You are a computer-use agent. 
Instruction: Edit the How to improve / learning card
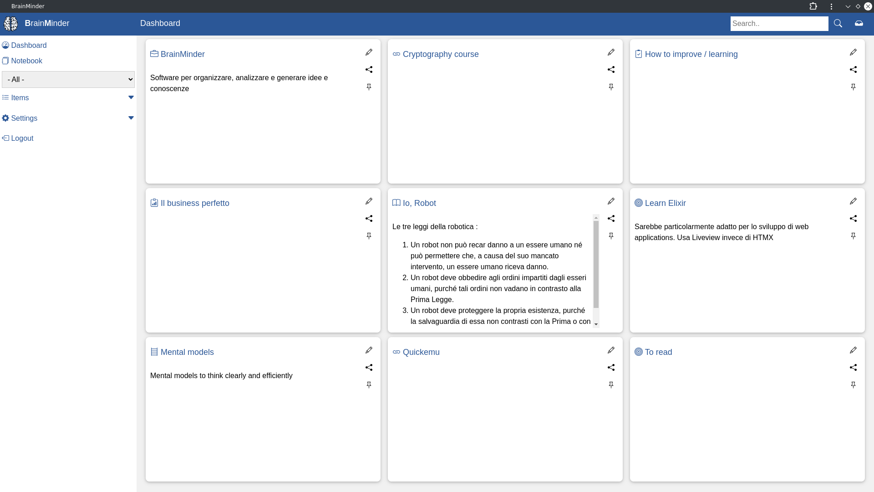(x=853, y=52)
